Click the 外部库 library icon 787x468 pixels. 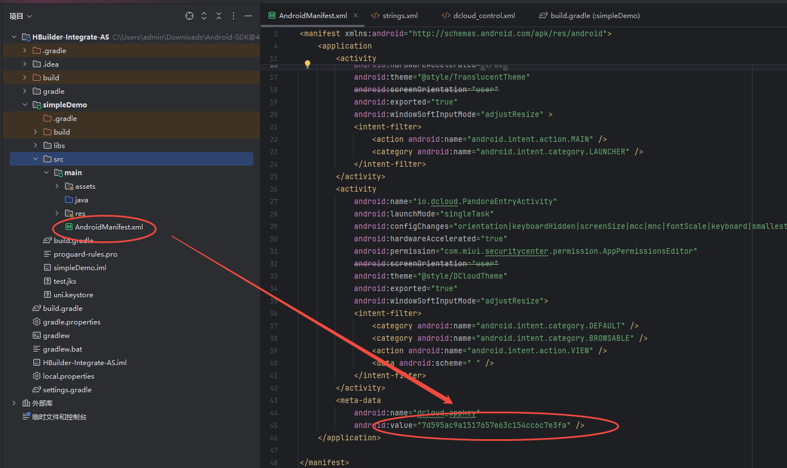[x=26, y=403]
